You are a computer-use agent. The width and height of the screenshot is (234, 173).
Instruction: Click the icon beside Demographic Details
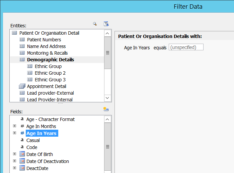22,60
